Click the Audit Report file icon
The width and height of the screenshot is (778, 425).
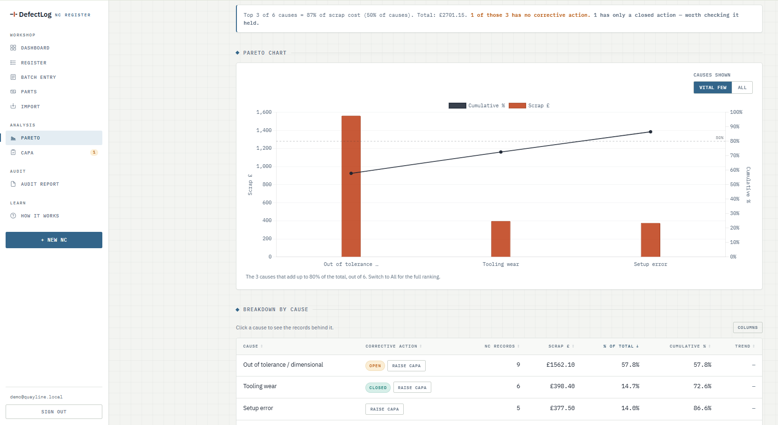pyautogui.click(x=13, y=184)
